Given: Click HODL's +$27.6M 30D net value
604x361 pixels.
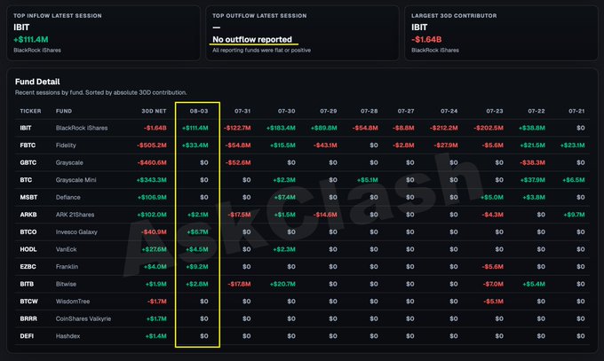Looking at the screenshot, I should click(x=154, y=249).
